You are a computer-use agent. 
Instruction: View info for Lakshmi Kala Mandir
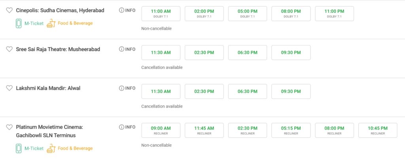(x=127, y=88)
